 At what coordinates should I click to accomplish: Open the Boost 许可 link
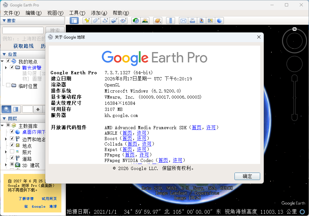tap(142, 139)
